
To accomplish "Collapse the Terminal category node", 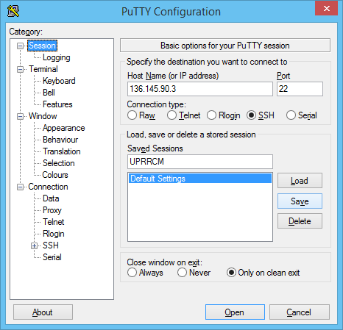I will 20,69.
